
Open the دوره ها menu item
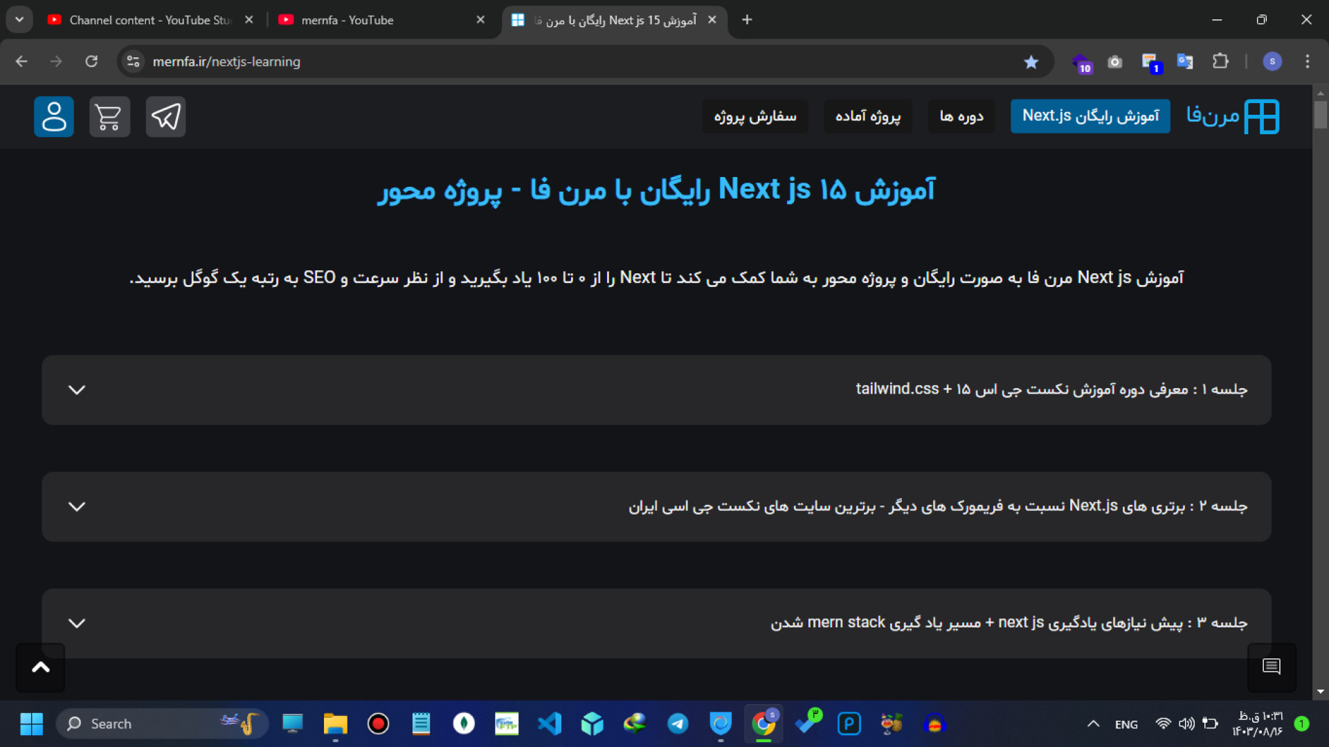(x=961, y=116)
